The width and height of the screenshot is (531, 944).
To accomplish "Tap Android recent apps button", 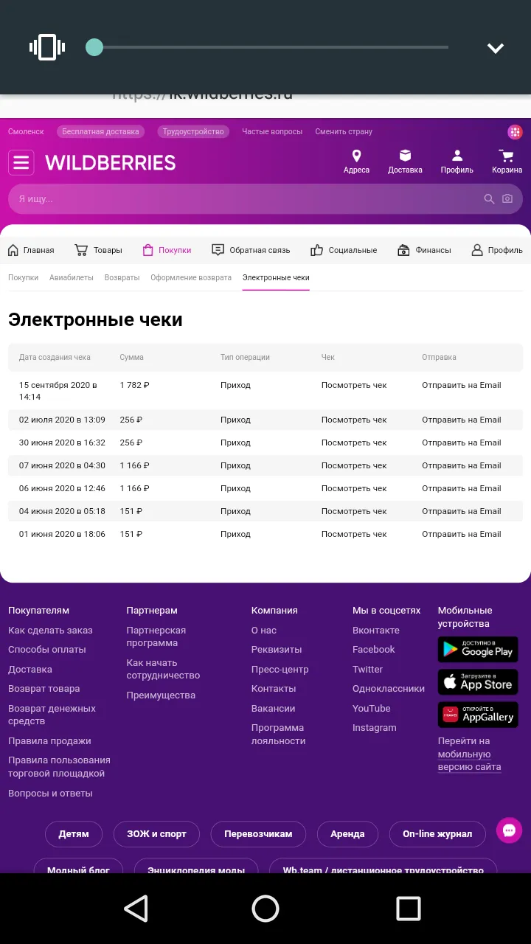I will pyautogui.click(x=408, y=909).
